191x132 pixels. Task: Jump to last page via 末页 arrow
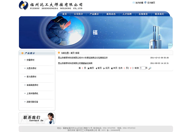pyautogui.click(x=112, y=68)
